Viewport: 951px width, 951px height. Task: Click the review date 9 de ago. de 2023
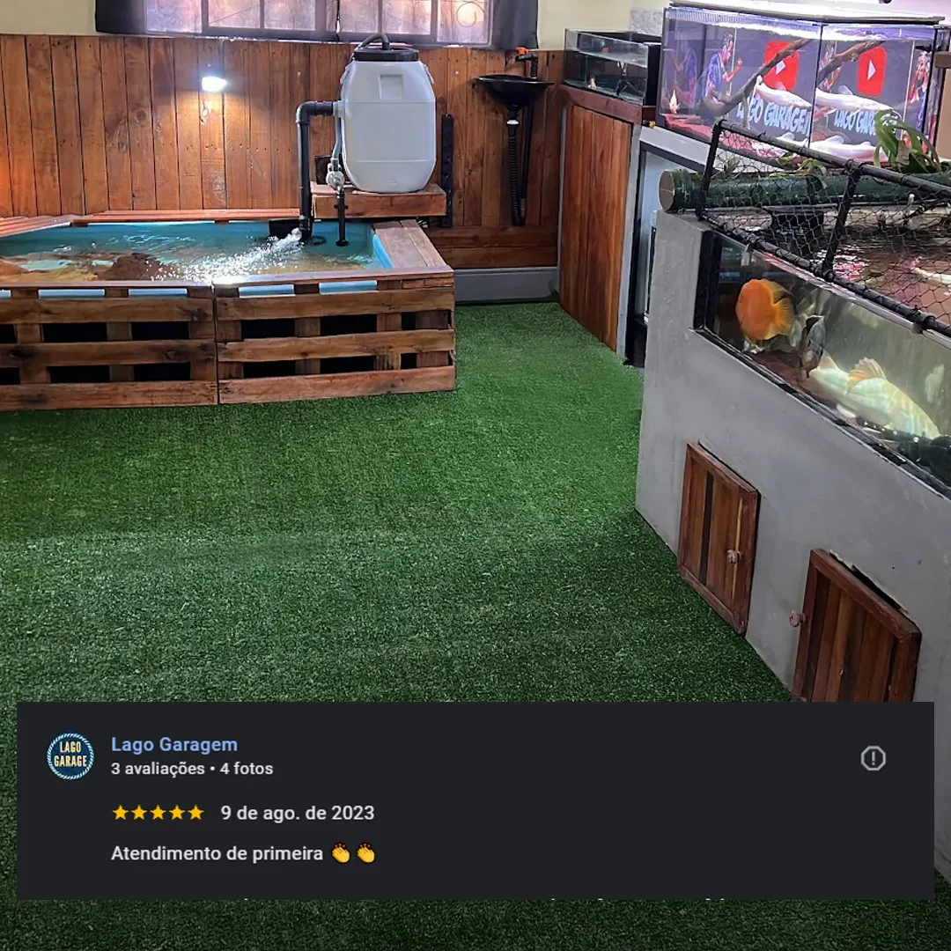pos(298,813)
